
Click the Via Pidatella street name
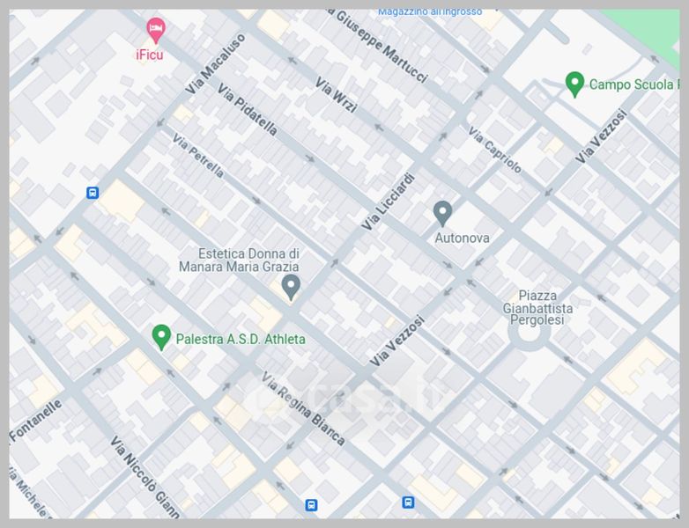248,110
